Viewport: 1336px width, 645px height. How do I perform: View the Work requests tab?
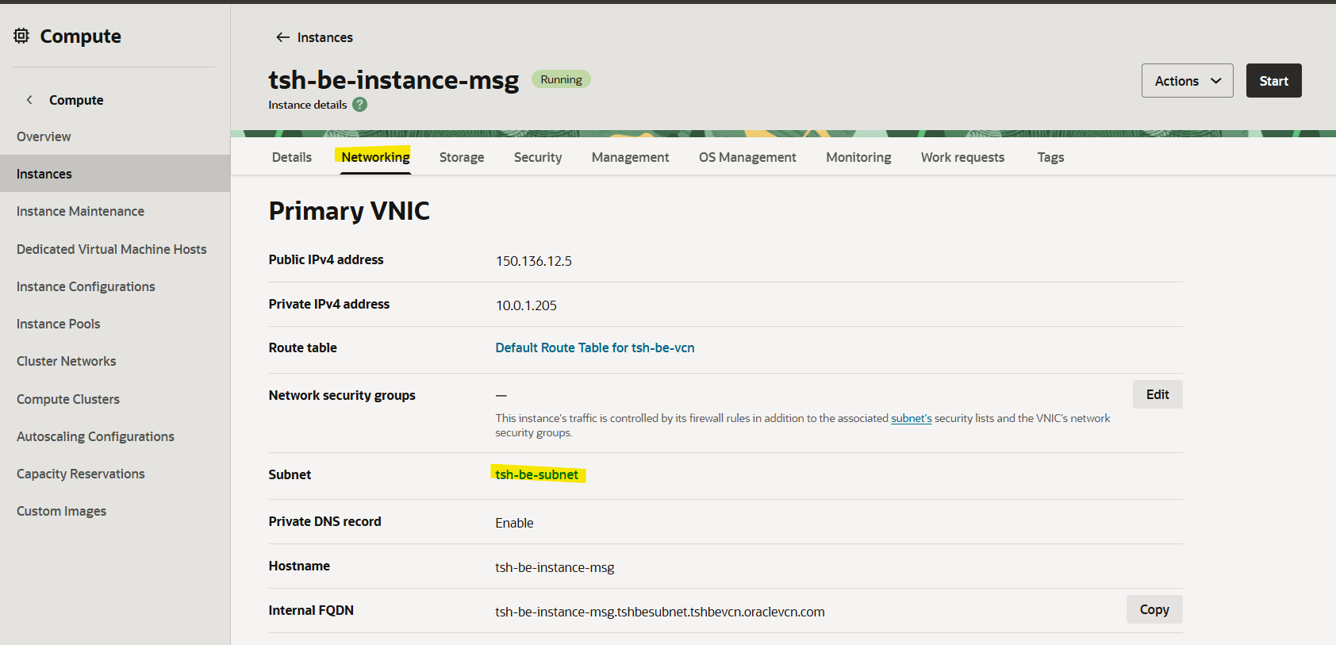tap(962, 157)
